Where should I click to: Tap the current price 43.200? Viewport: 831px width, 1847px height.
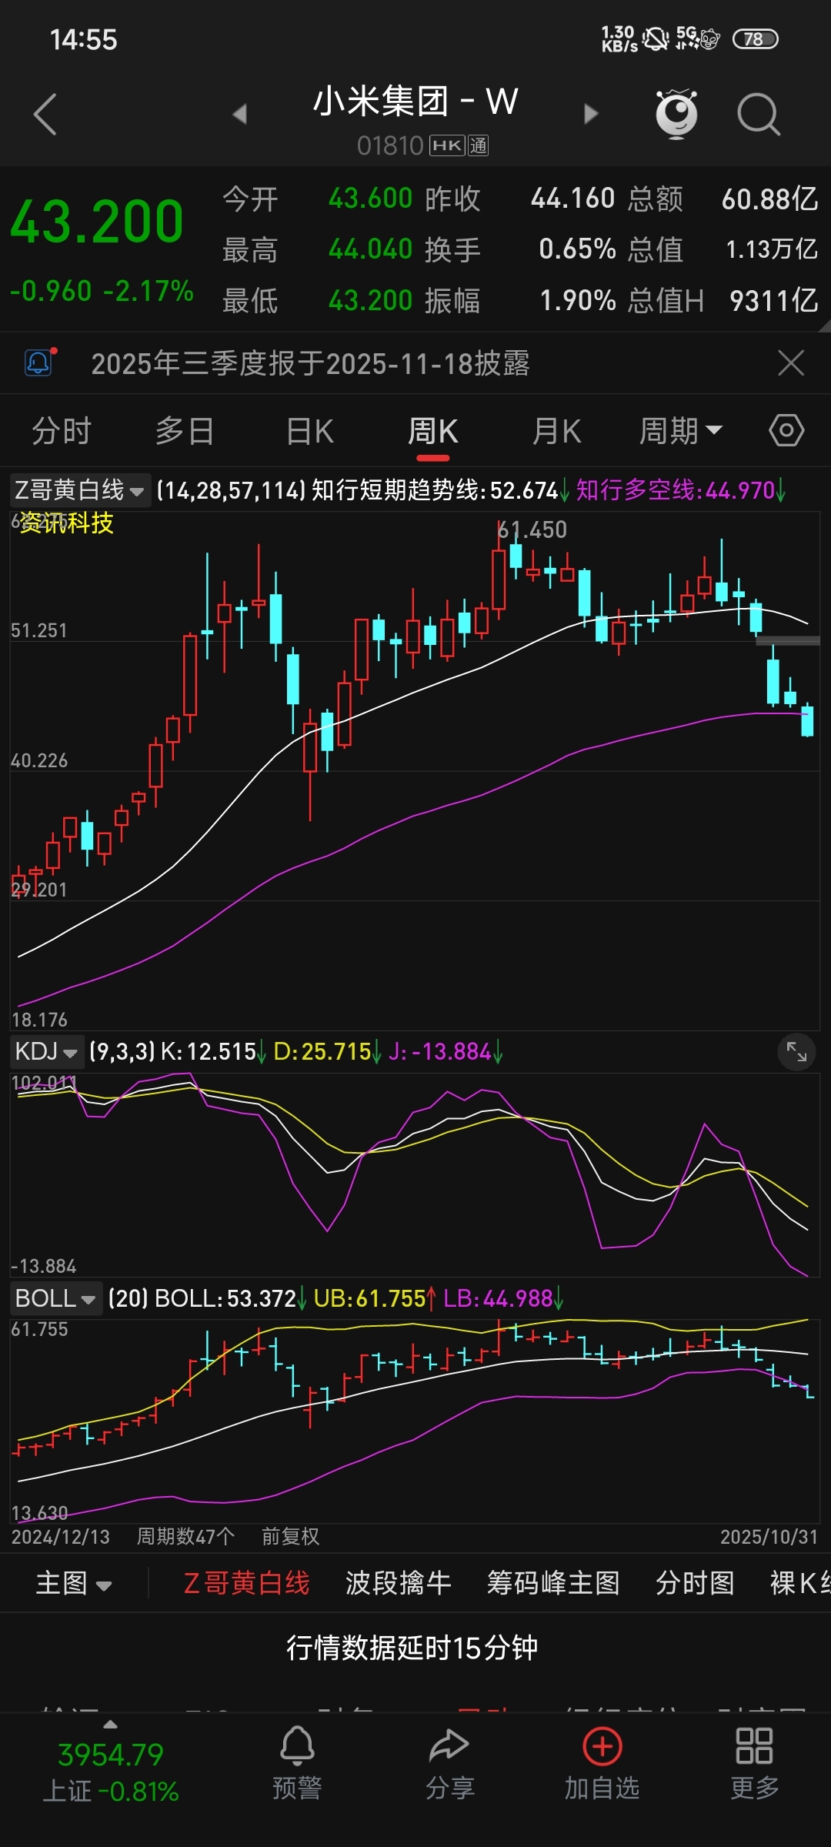pos(97,222)
